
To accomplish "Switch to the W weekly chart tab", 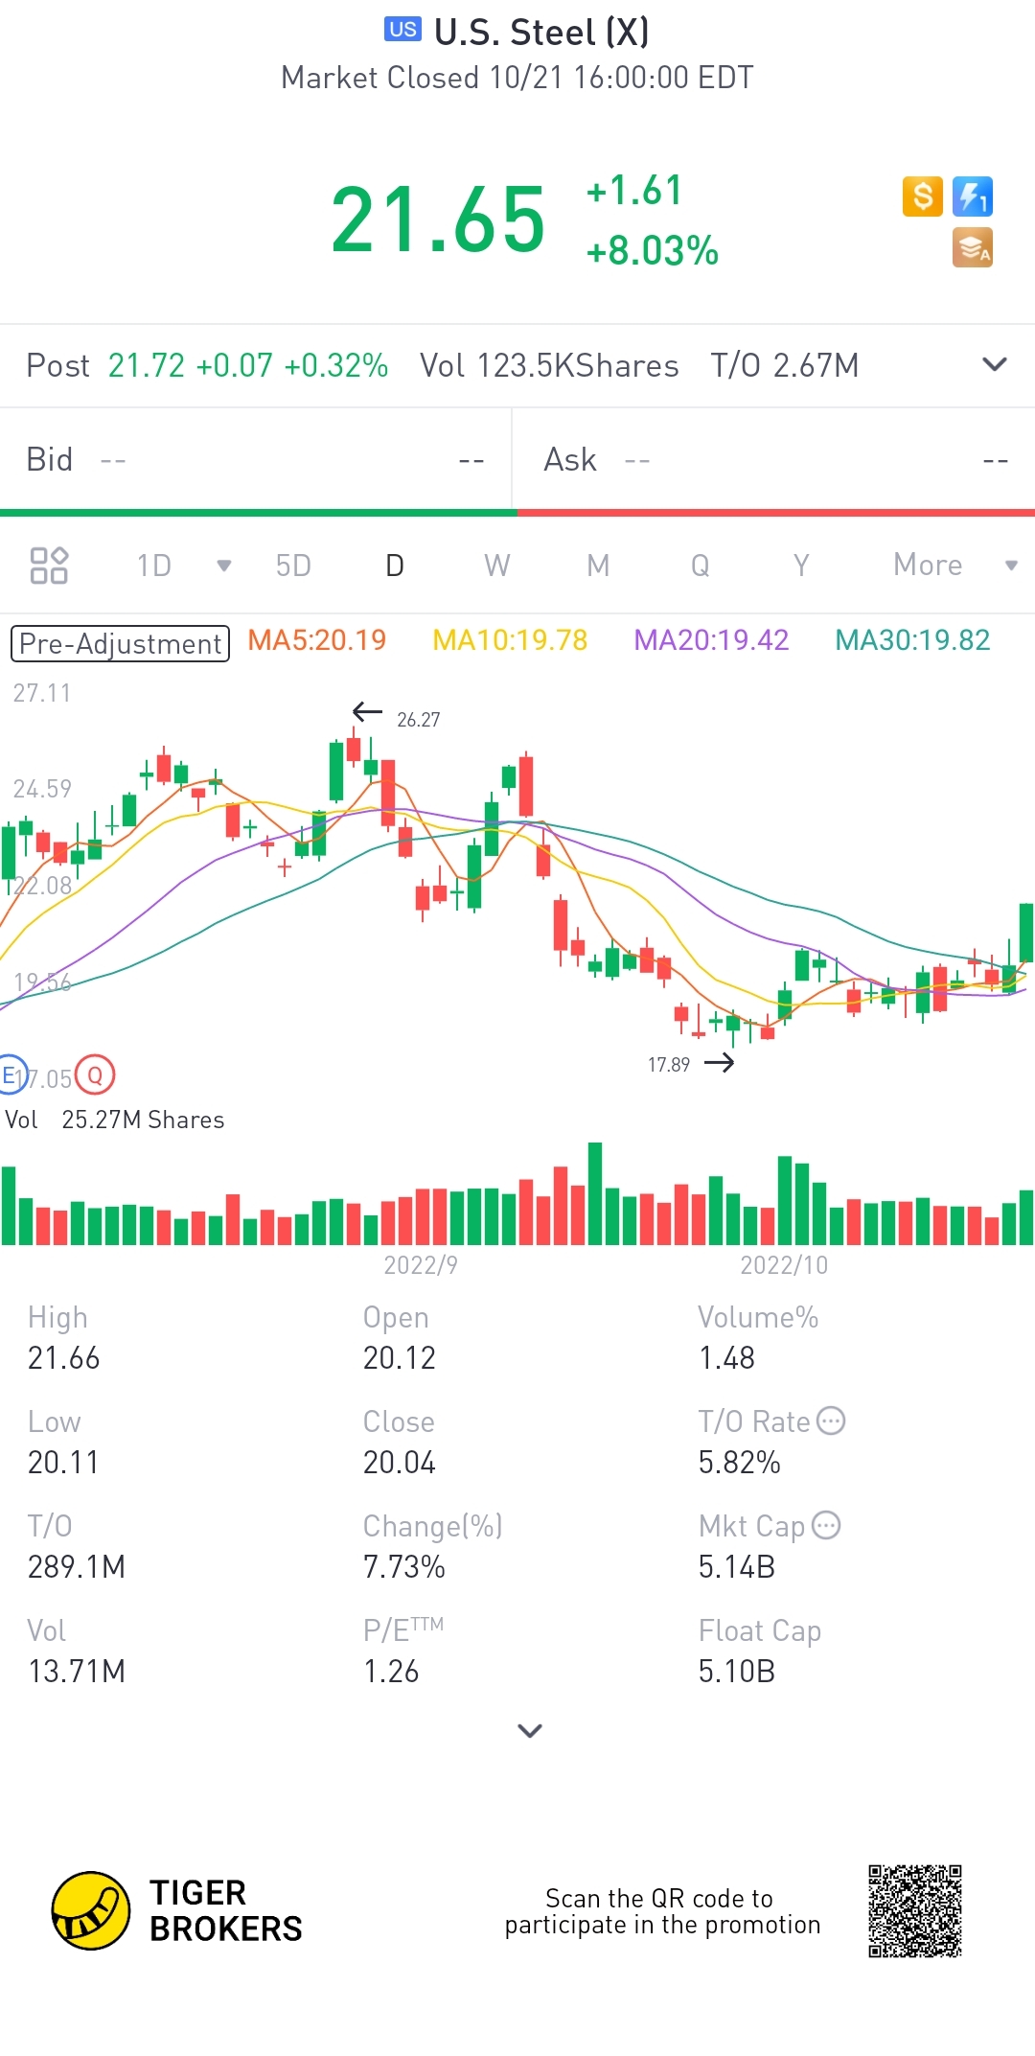I will coord(496,566).
